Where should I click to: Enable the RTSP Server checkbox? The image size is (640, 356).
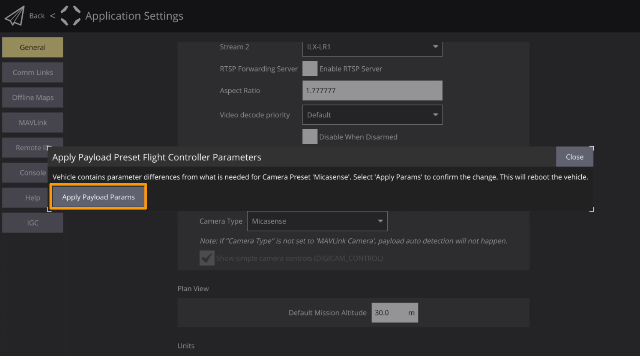(310, 69)
